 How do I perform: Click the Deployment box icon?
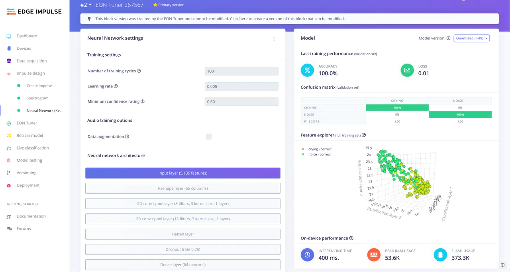9,185
